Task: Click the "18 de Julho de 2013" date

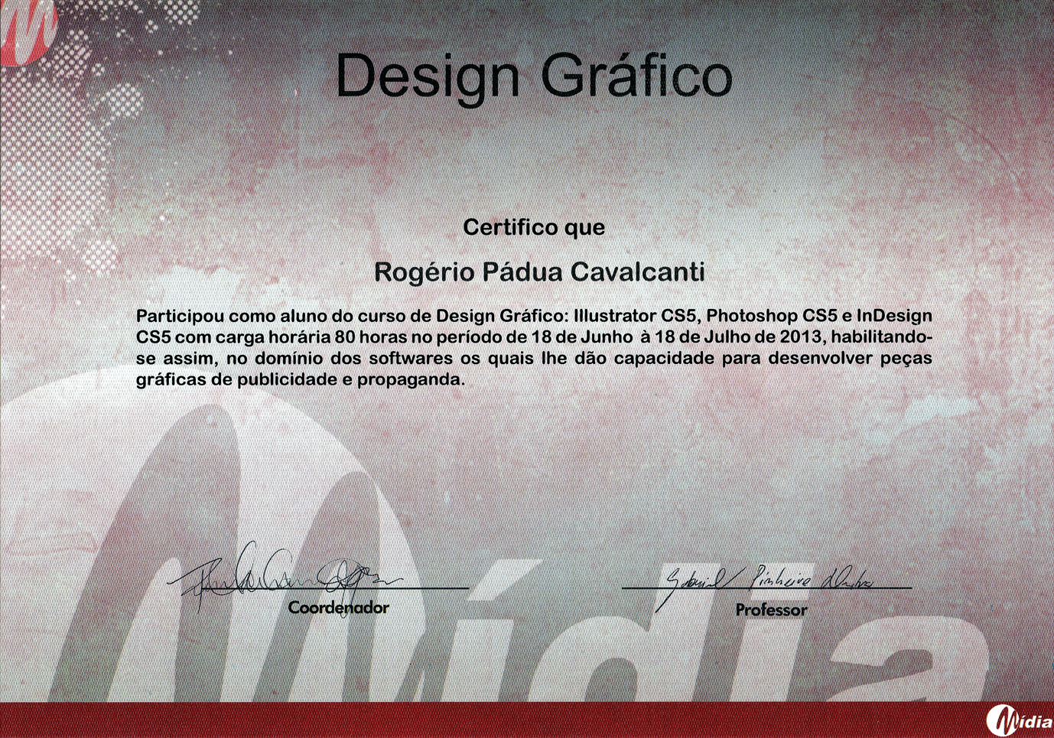Action: click(739, 336)
